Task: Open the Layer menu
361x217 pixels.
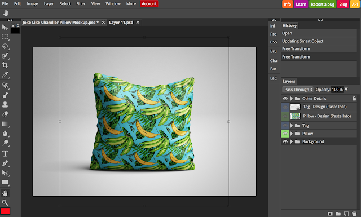Action: [49, 4]
